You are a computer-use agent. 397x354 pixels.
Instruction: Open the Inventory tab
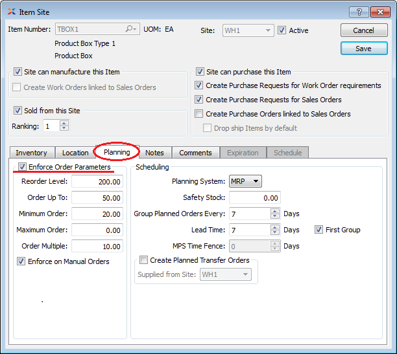coord(31,153)
